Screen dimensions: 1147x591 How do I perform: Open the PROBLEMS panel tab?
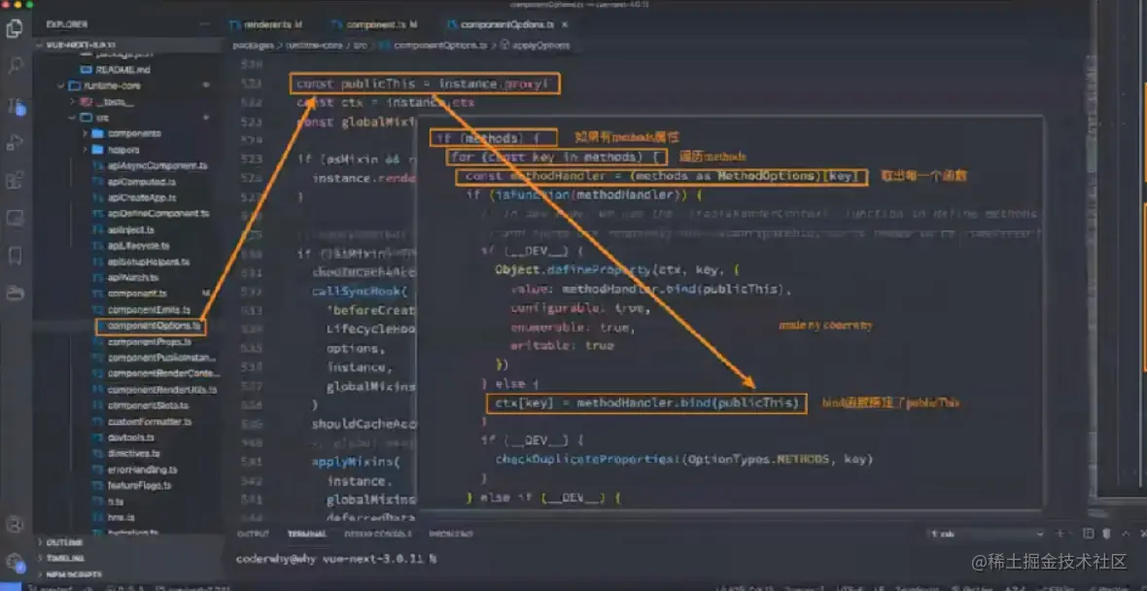click(x=451, y=534)
